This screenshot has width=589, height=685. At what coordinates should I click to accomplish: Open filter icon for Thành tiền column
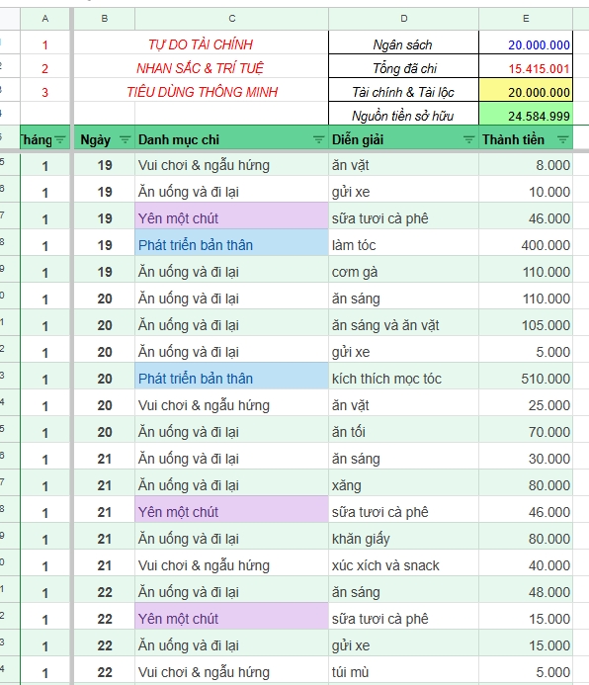pos(562,139)
